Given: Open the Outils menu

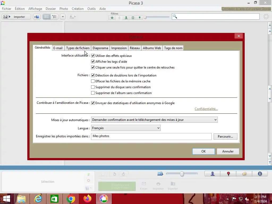Looking at the screenshot, I should click(x=91, y=9).
